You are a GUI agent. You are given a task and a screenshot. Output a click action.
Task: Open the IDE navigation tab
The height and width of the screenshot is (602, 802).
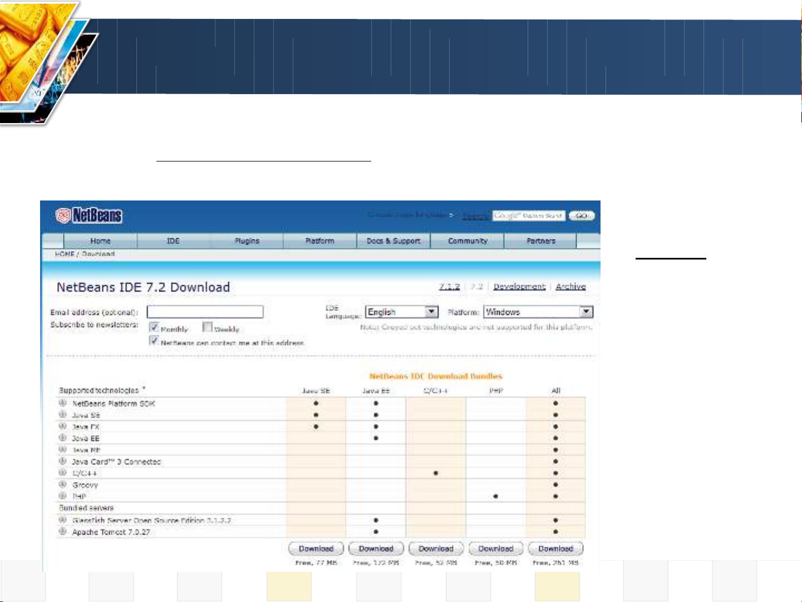[x=173, y=241]
